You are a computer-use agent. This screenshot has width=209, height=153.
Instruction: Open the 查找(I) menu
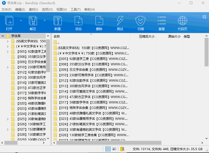34,10
